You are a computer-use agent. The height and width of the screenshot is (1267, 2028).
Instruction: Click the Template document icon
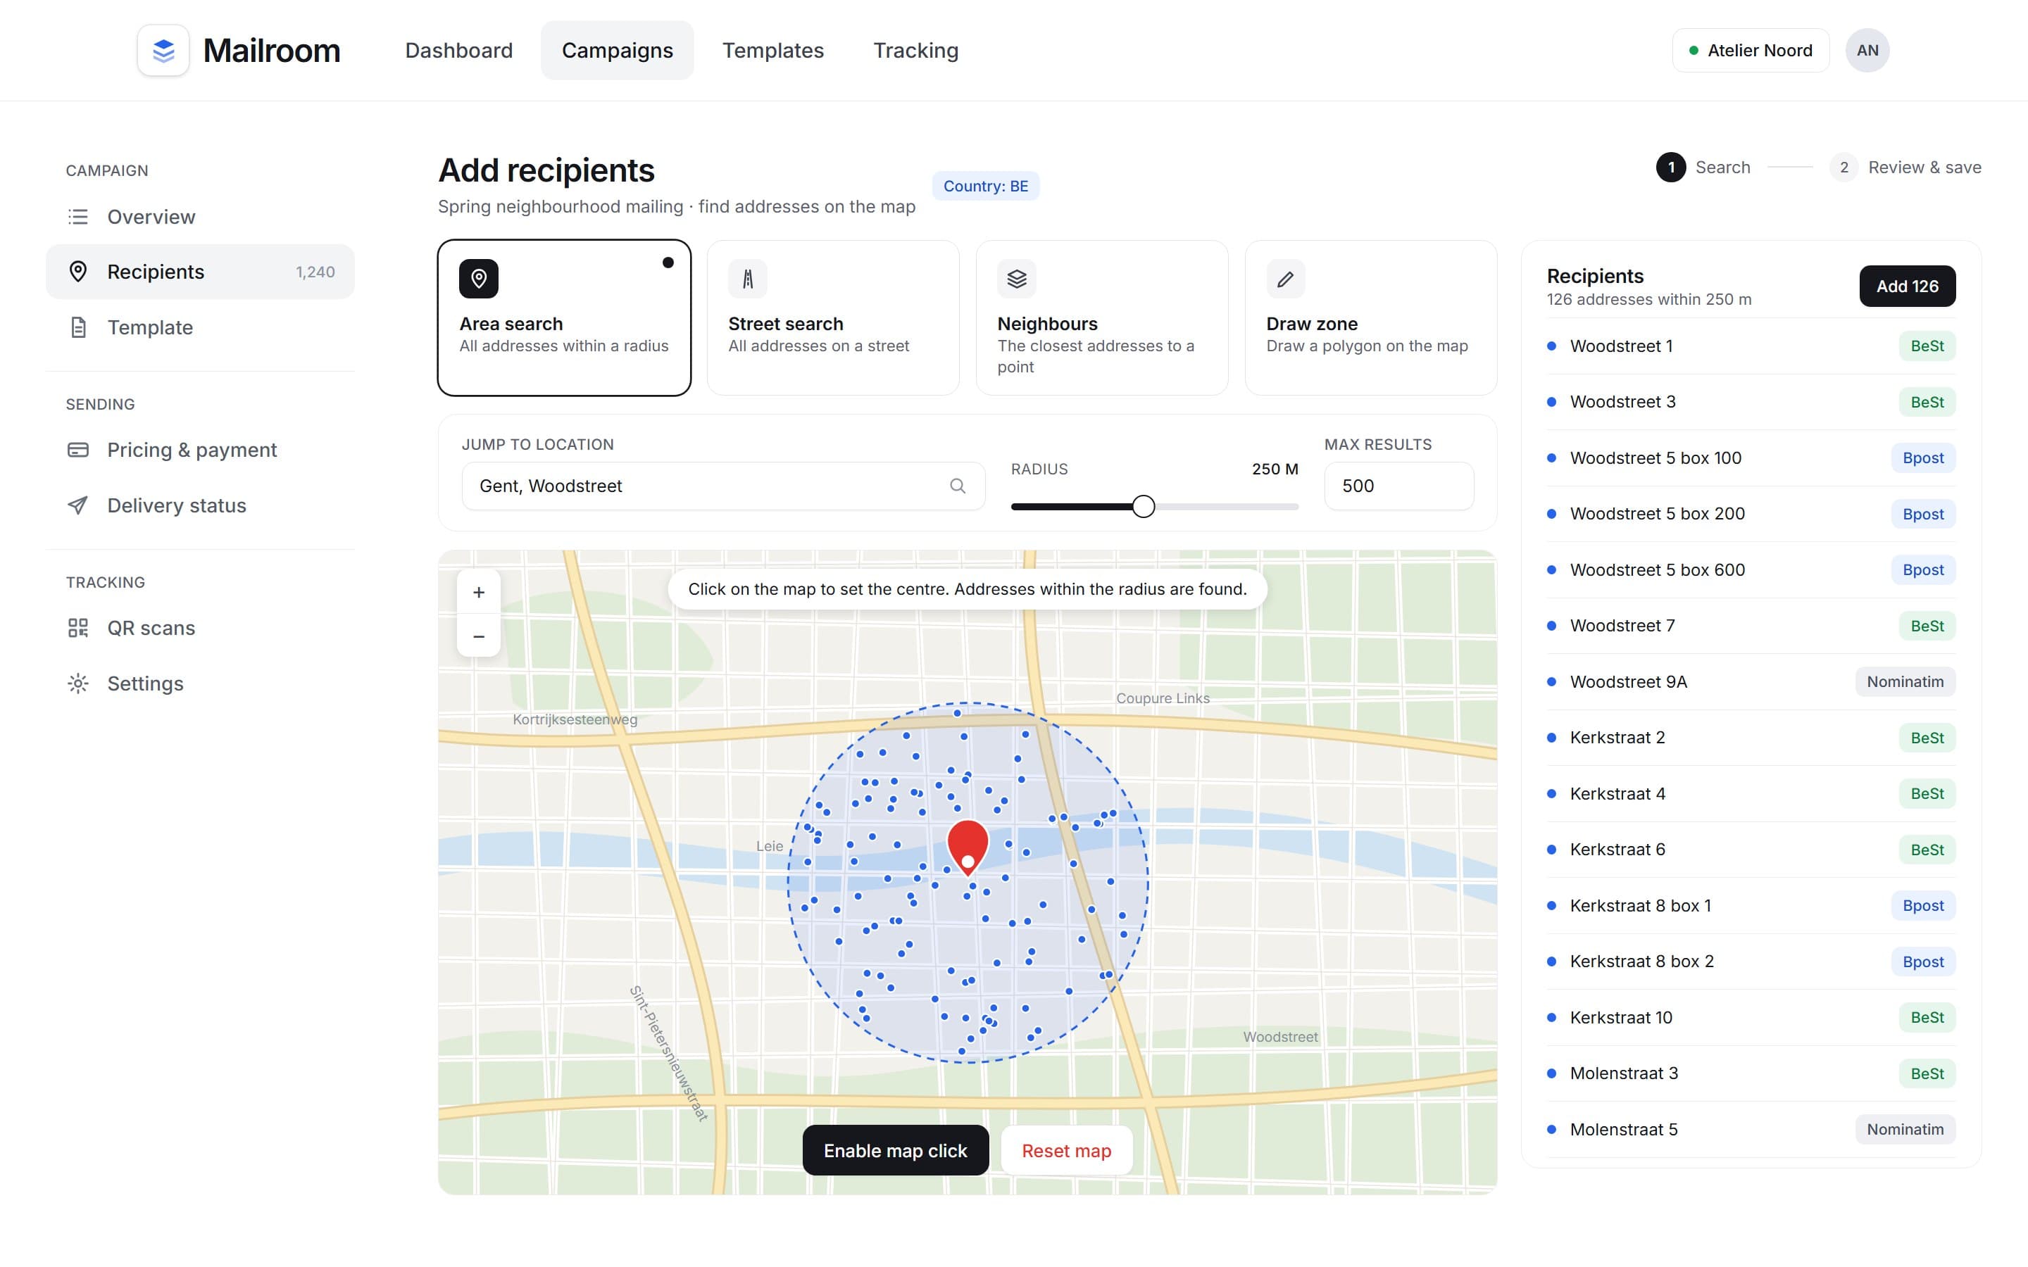pyautogui.click(x=78, y=327)
